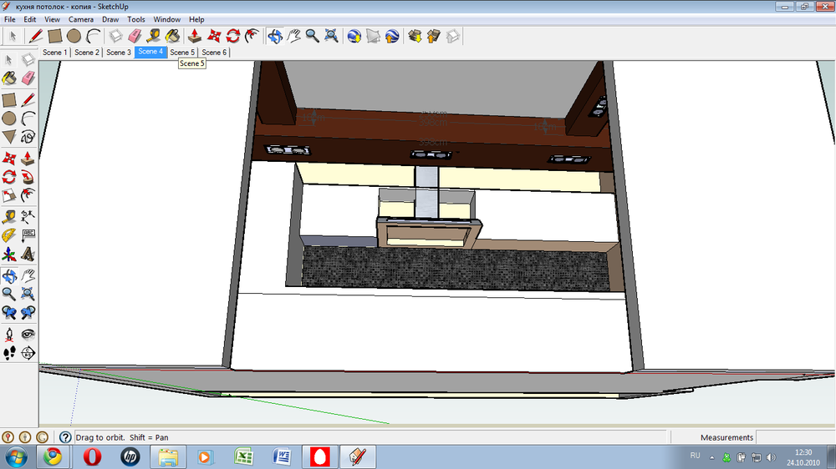Select the Polygon tool in left toolbar
Image resolution: width=836 pixels, height=469 pixels.
(9, 136)
